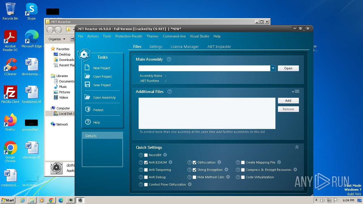This screenshot has width=363, height=204.
Task: Enable the Hide Method Calls checkbox
Action: tap(195, 177)
